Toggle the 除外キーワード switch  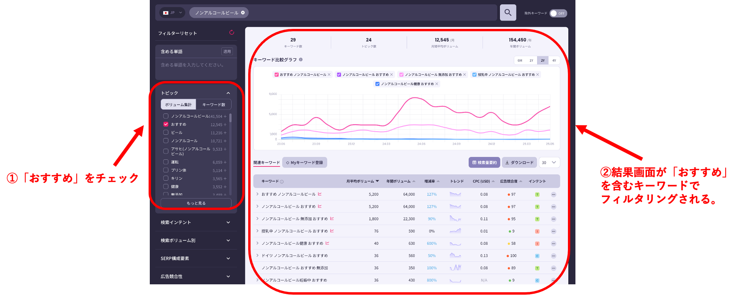(558, 13)
